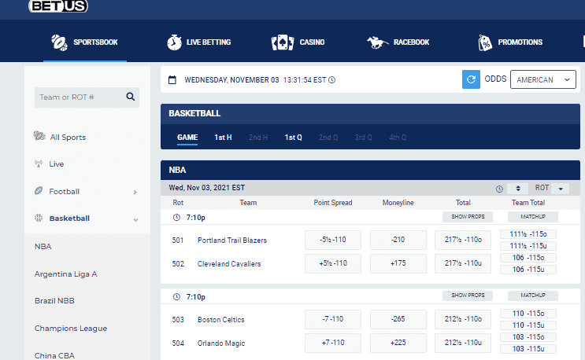Select Orlando team total 103 -115o
The width and height of the screenshot is (585, 360).
[x=528, y=337]
